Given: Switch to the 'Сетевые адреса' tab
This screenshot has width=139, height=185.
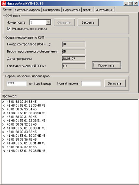Looking at the screenshot, I should [x=27, y=10].
